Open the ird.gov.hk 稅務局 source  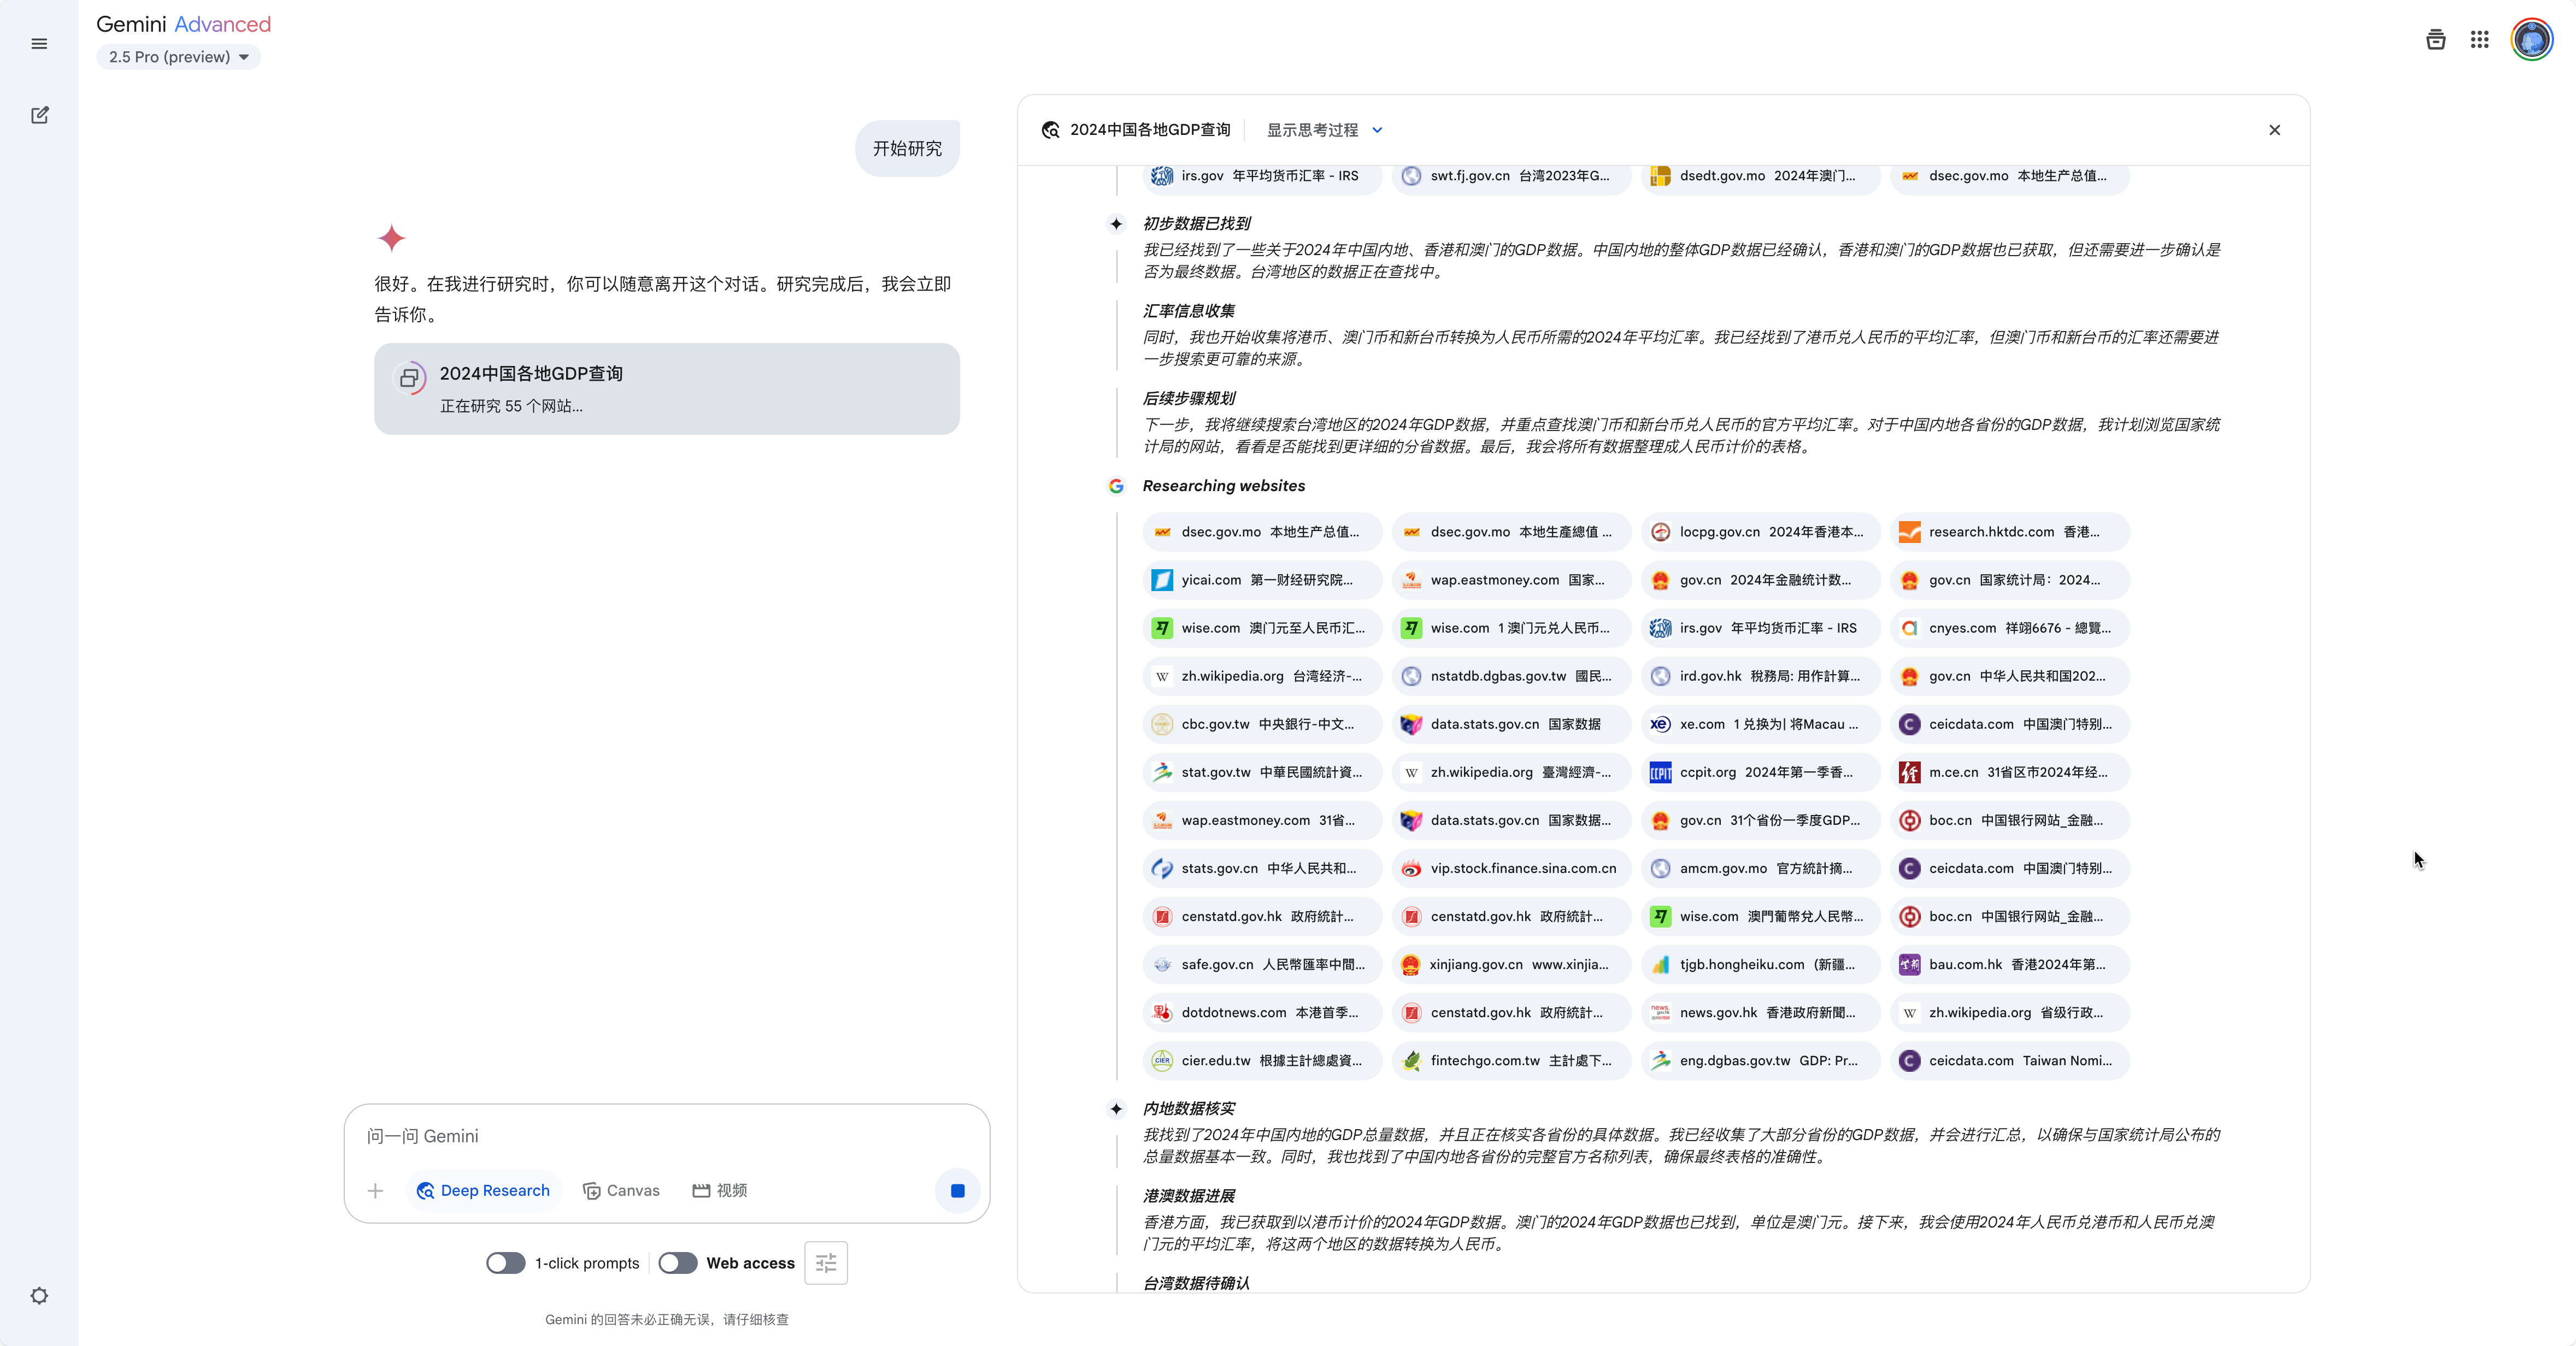1760,676
